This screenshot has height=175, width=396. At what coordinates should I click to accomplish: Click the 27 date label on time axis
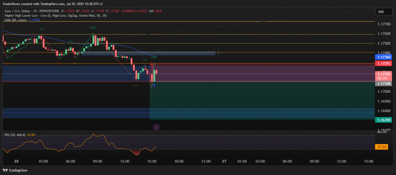tap(224, 161)
